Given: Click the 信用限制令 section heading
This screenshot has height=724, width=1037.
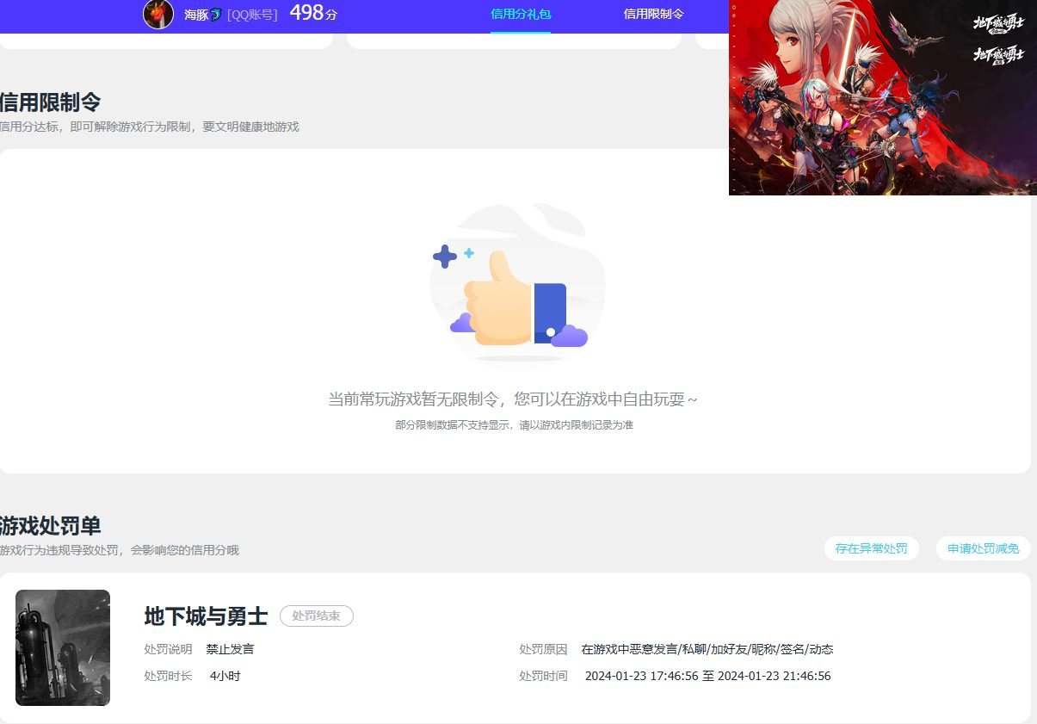Looking at the screenshot, I should tap(50, 102).
